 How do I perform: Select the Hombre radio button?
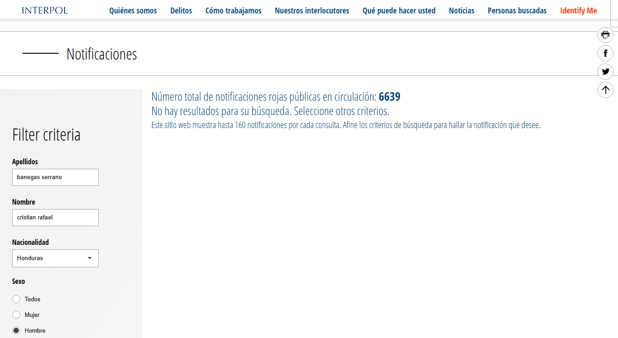pyautogui.click(x=17, y=330)
